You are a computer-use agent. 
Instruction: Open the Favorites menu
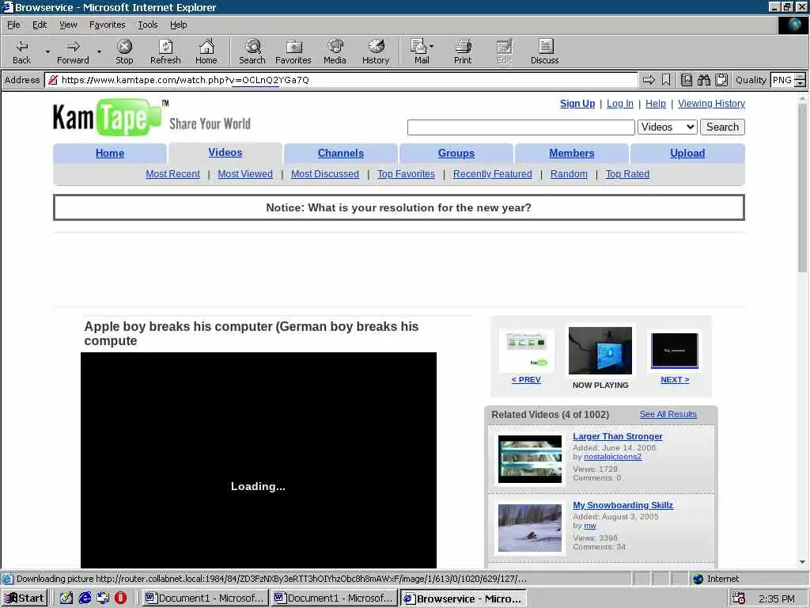click(107, 25)
